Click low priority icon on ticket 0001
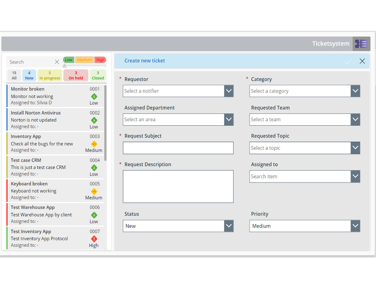The width and height of the screenshot is (376, 282). [x=94, y=96]
